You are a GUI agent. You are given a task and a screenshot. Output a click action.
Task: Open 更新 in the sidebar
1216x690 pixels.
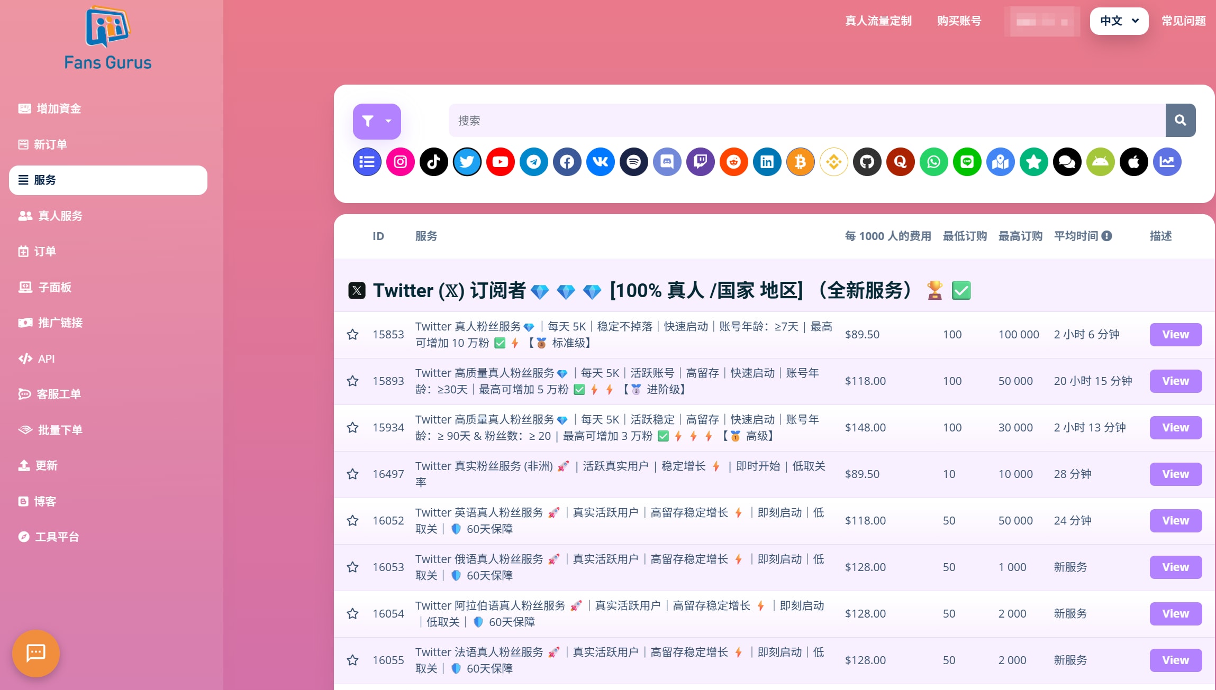pyautogui.click(x=108, y=466)
